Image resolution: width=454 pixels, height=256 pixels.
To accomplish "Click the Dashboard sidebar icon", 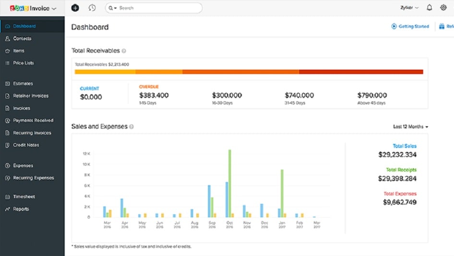I will tap(8, 26).
